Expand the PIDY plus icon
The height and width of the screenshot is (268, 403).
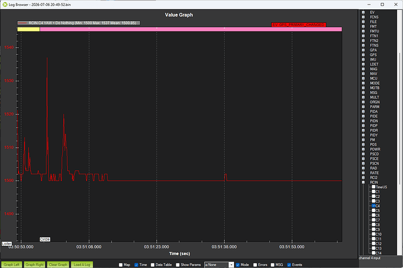pyautogui.click(x=363, y=135)
